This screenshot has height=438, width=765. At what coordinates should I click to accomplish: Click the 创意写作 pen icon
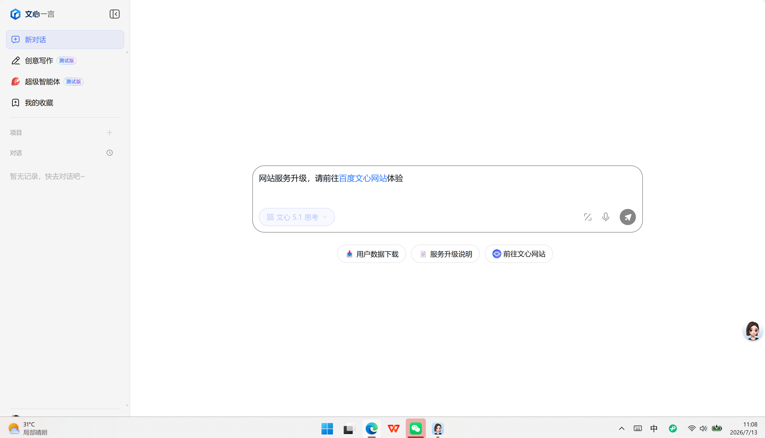pos(16,61)
